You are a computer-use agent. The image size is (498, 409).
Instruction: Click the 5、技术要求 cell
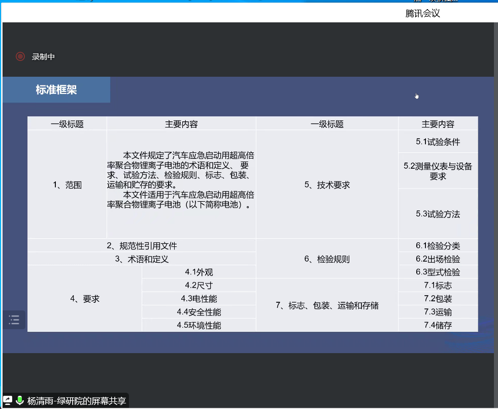(x=327, y=185)
